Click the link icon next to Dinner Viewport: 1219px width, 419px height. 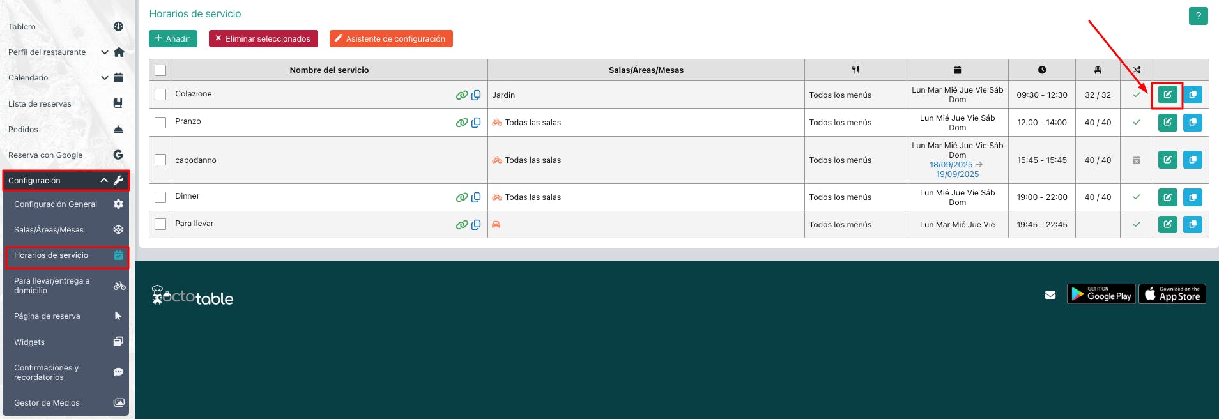[462, 197]
